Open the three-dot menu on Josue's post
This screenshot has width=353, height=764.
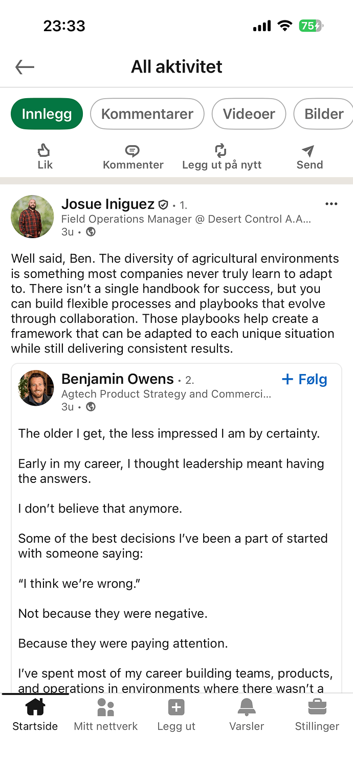(x=332, y=204)
